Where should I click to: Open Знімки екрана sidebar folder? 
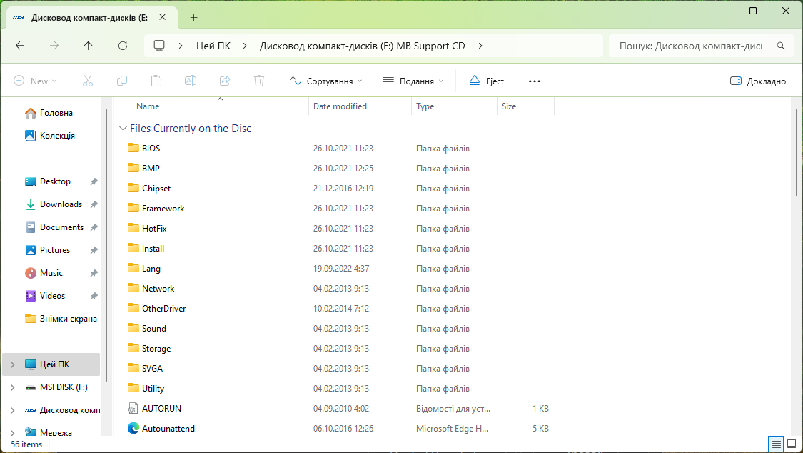(61, 319)
